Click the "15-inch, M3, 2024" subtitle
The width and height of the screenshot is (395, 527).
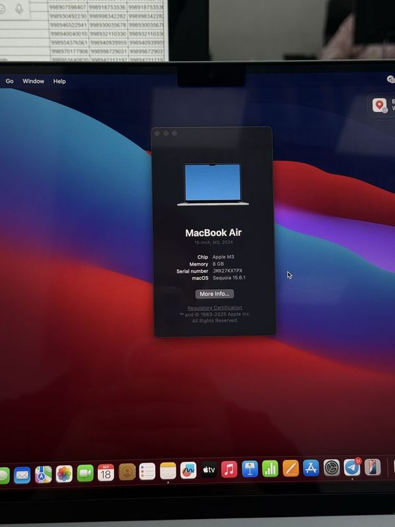tap(213, 242)
